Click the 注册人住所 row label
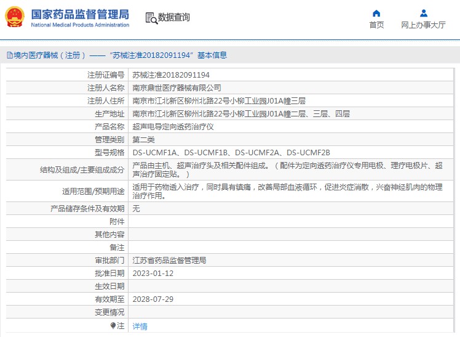Screen dimensions: 460x337 106,101
